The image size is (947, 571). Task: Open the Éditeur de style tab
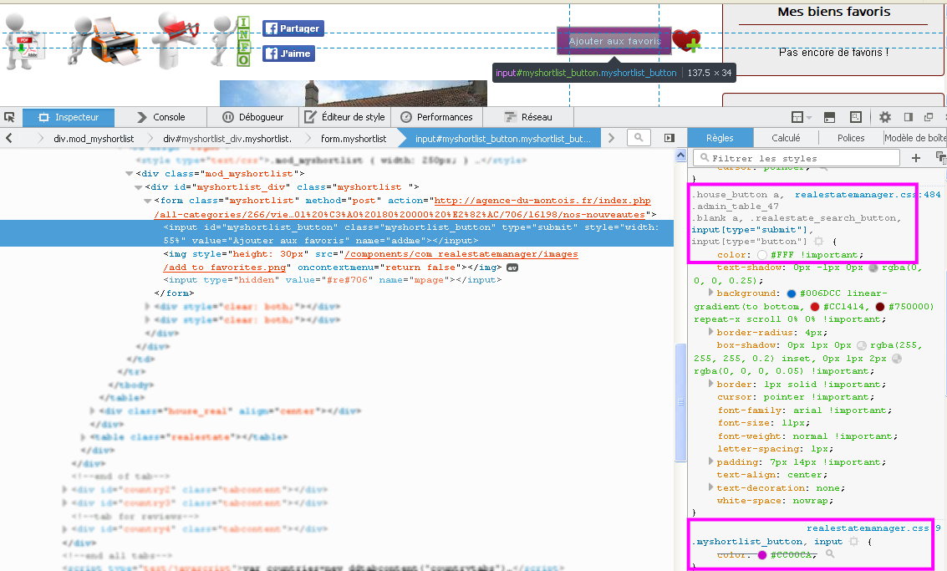[345, 117]
